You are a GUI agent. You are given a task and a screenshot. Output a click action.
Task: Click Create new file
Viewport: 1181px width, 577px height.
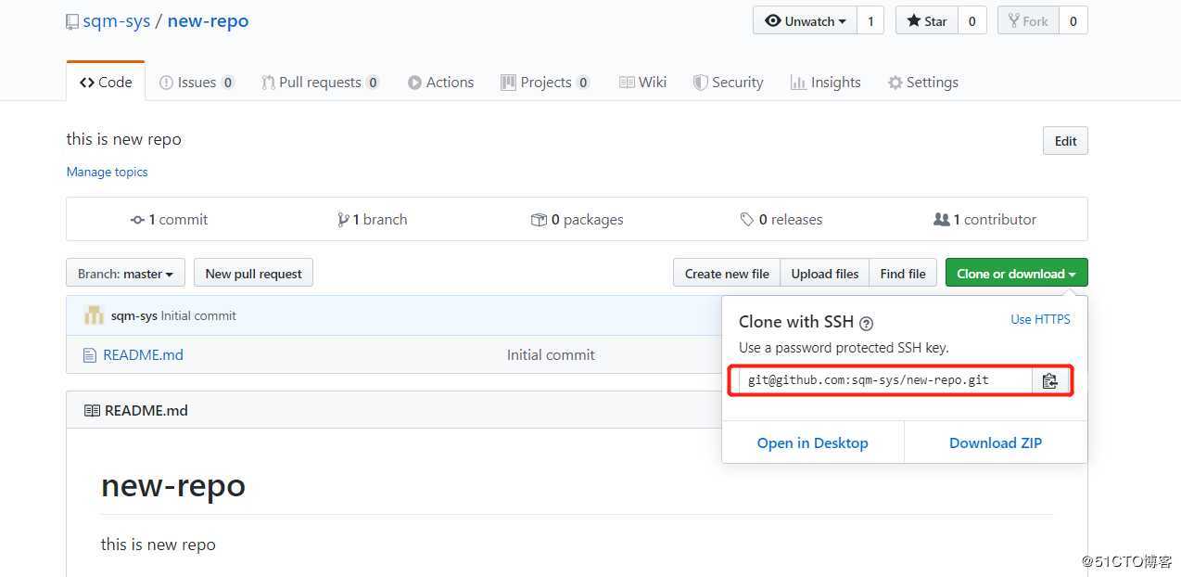pyautogui.click(x=727, y=274)
